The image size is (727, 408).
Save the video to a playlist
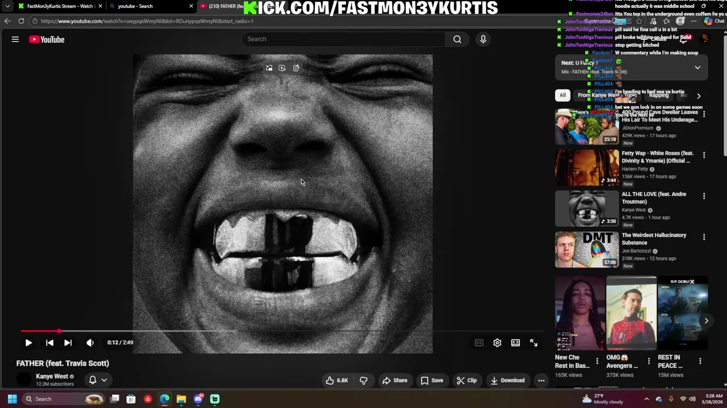click(x=432, y=380)
